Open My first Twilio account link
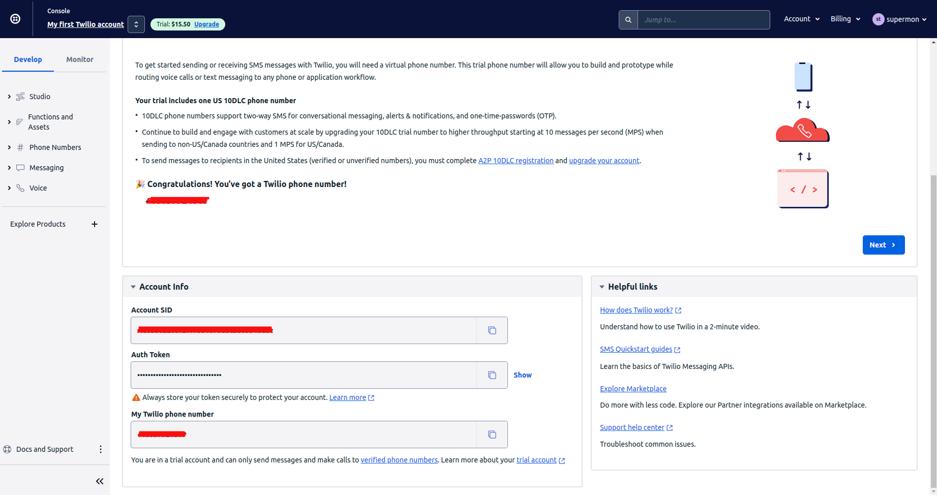937x495 pixels. click(x=85, y=24)
